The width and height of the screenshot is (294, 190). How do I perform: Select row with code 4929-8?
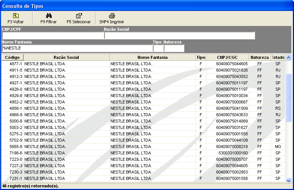point(143,96)
